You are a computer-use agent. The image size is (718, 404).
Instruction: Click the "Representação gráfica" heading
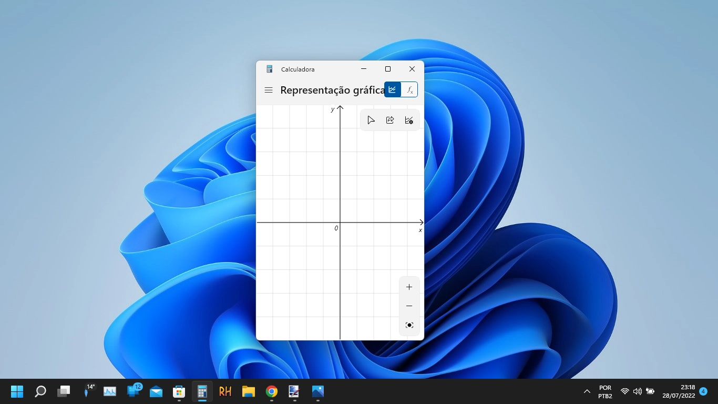coord(333,90)
